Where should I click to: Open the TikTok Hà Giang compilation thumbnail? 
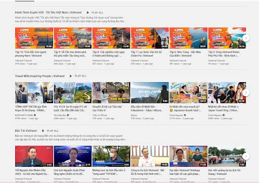(34, 93)
